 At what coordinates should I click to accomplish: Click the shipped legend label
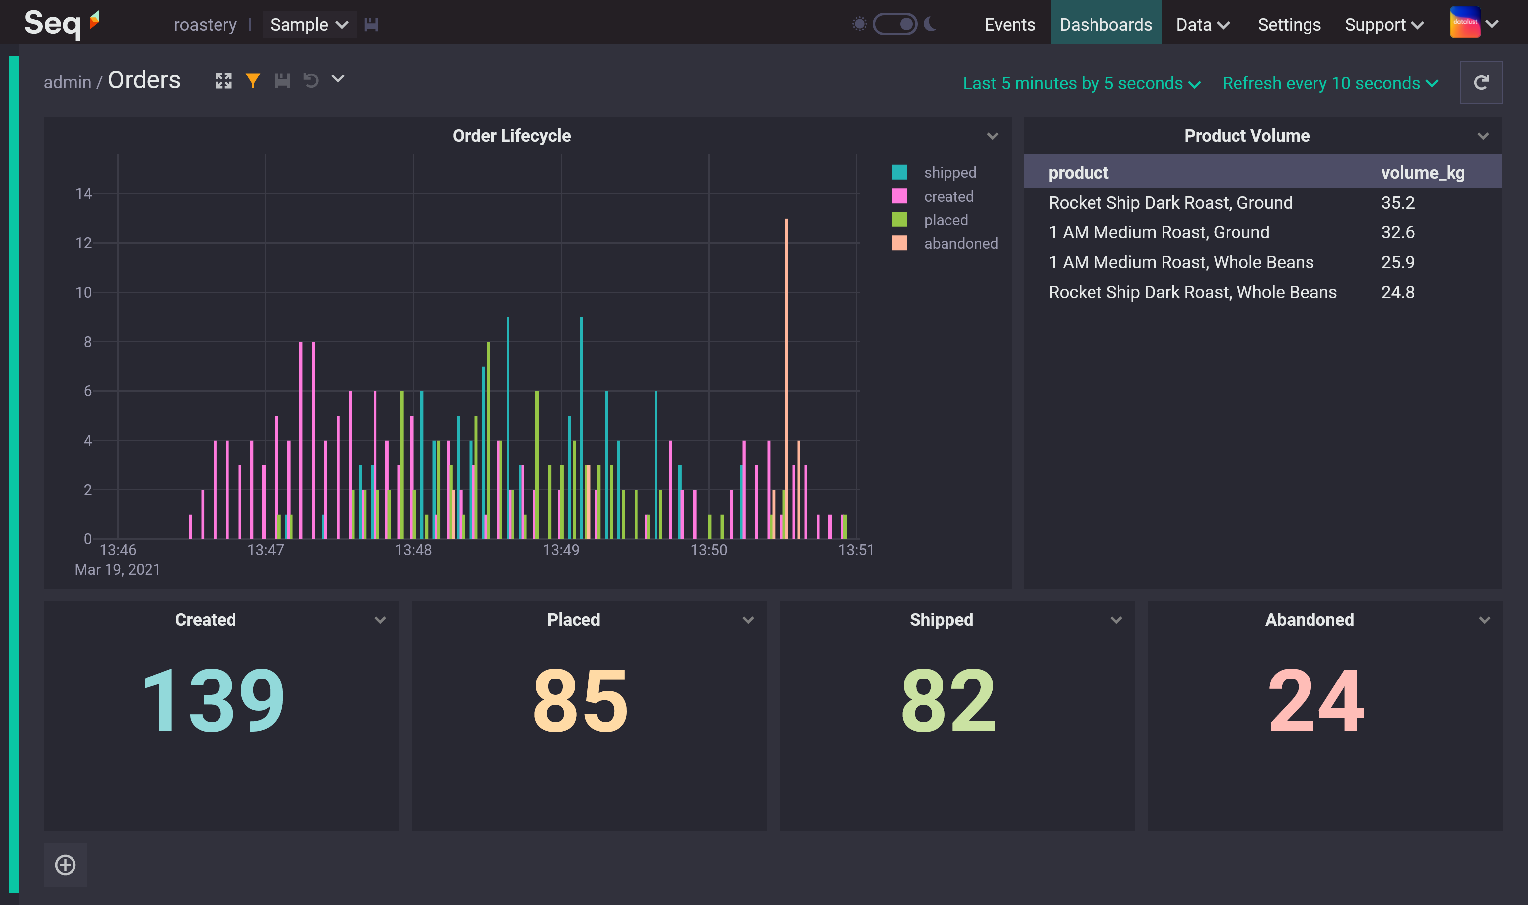point(949,172)
